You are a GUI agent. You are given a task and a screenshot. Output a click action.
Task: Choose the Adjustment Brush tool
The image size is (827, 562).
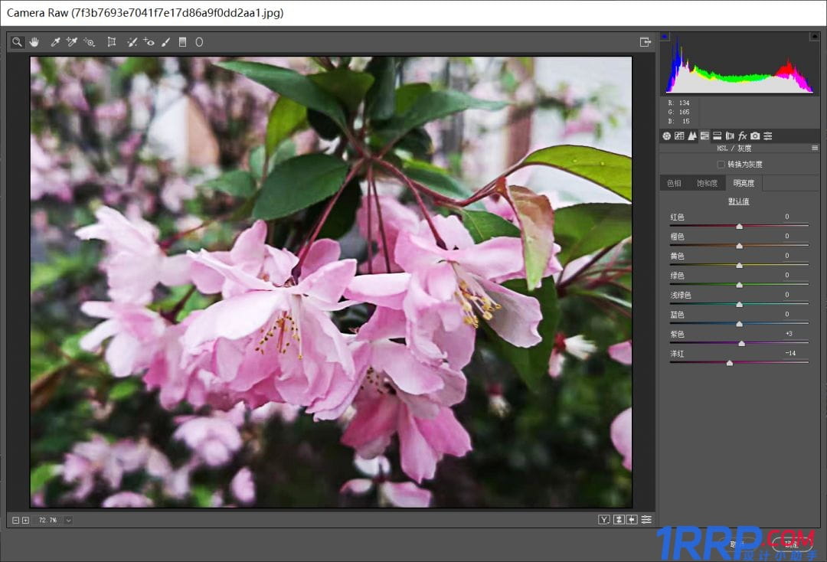pyautogui.click(x=165, y=42)
